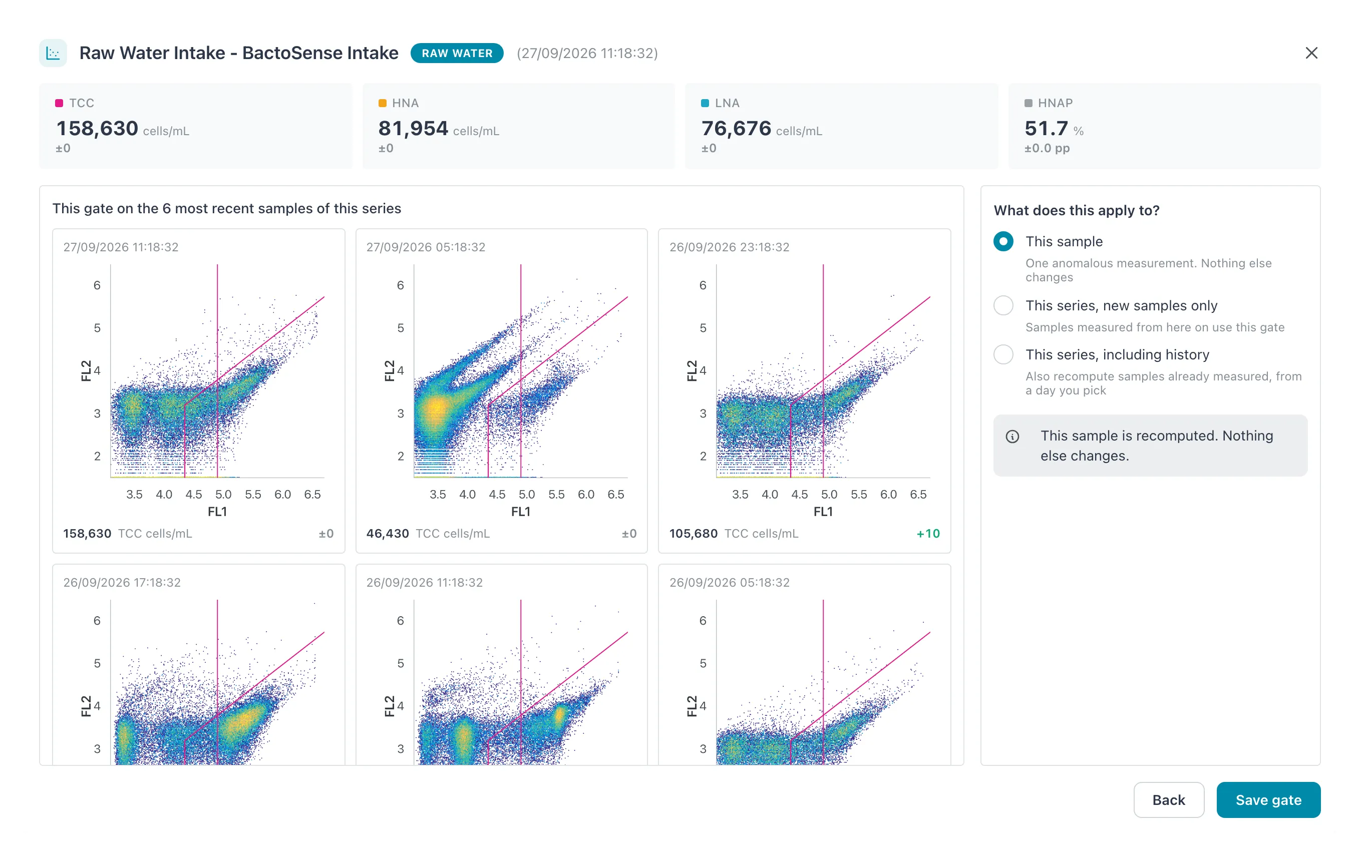The height and width of the screenshot is (857, 1360).
Task: Click the 46,430 TCC cells/mL value
Action: click(388, 534)
